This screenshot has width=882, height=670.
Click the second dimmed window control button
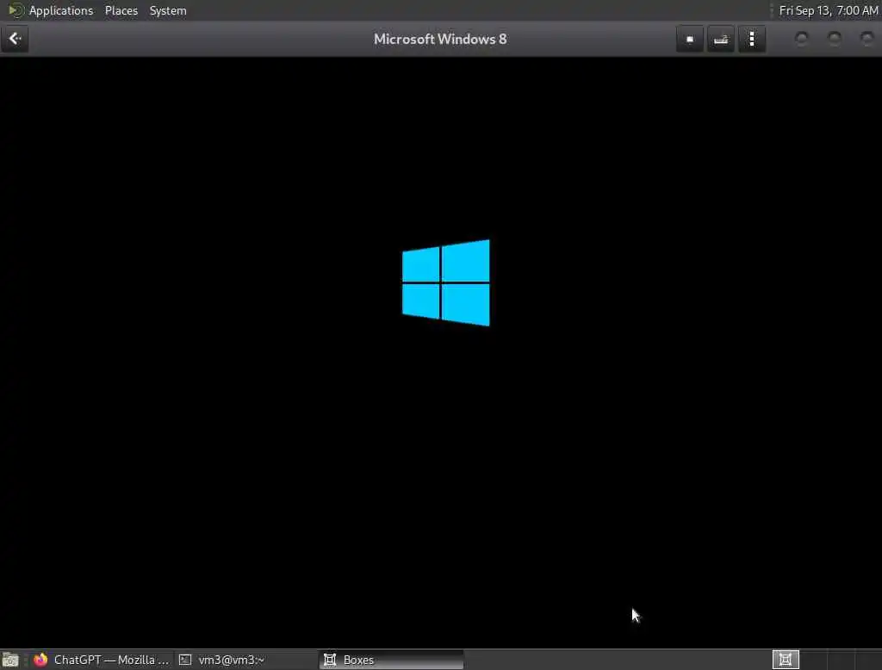tap(834, 39)
